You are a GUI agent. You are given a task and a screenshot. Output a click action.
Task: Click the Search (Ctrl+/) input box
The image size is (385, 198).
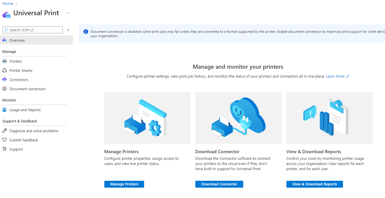click(33, 30)
